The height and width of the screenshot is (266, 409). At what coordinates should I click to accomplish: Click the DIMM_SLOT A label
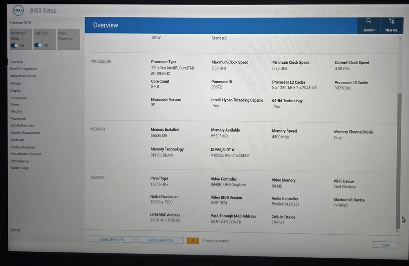[x=222, y=150]
